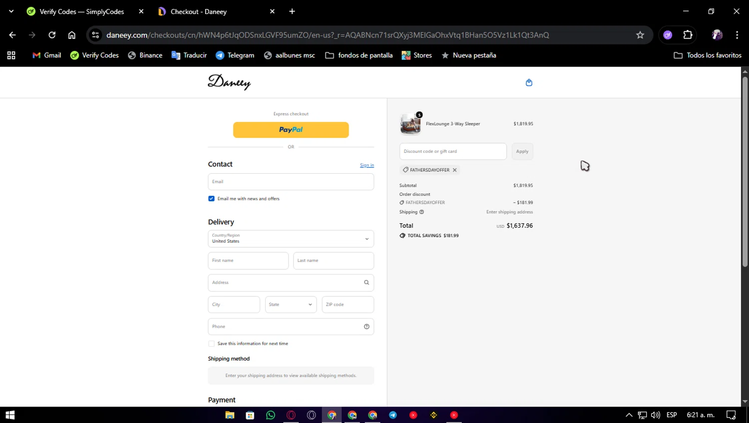Expand the Country/Region dropdown
Screen dimensions: 749x423
pos(291,239)
